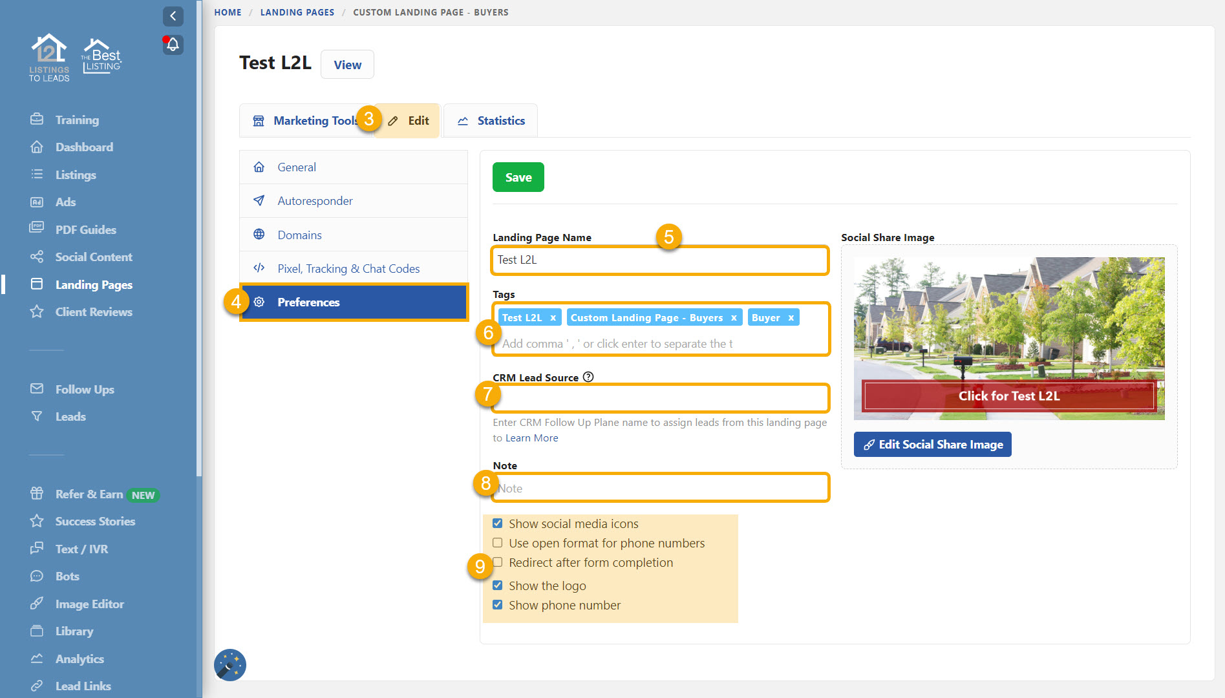Uncheck Show social media icons
1225x698 pixels.
click(498, 523)
